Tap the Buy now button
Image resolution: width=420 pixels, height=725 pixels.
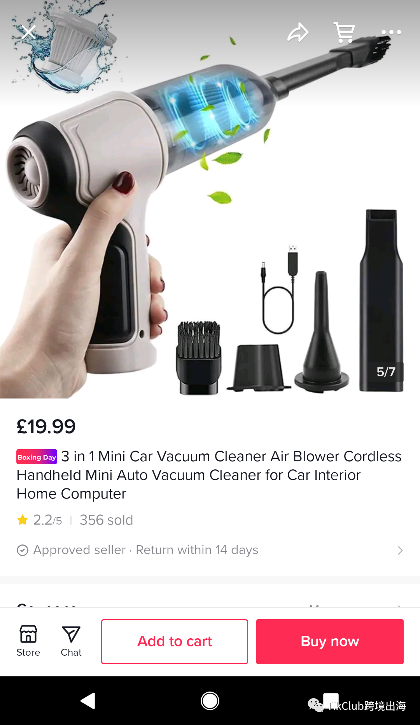[x=330, y=641]
